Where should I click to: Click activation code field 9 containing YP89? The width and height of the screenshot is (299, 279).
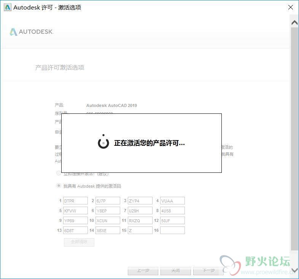[x=76, y=221]
